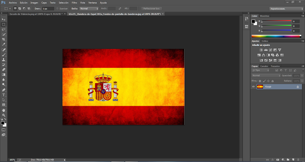This screenshot has width=305, height=162.
Task: Click the foreground color swatch in toolbox
Action: coord(3,123)
